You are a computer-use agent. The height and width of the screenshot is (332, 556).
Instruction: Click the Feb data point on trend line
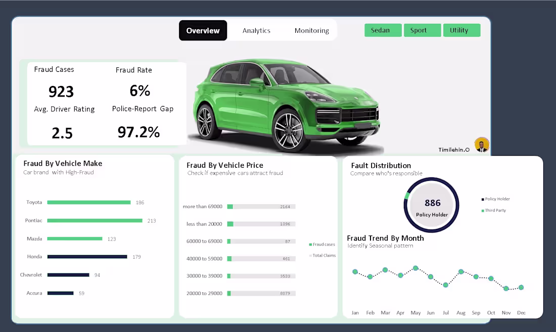(370, 277)
